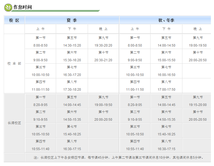214x166 pixels.
Task: Click the 14:00-14:50 time cell
Action: (x=166, y=45)
